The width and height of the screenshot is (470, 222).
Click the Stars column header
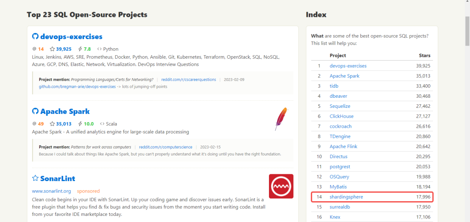click(424, 55)
